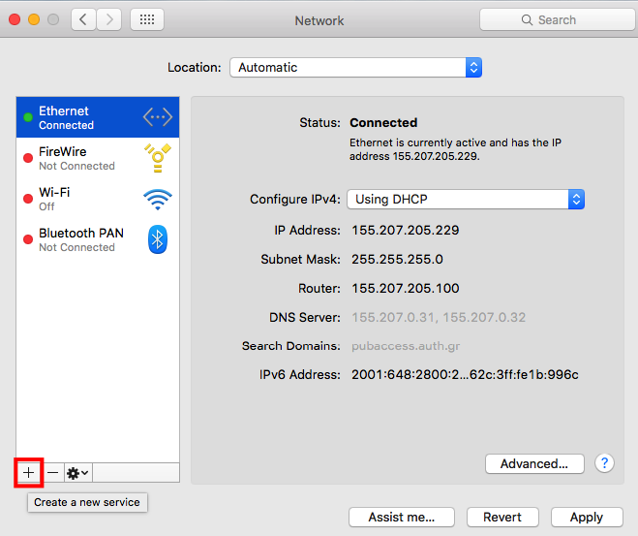This screenshot has height=536, width=638.
Task: Click the bold Connected status text
Action: [383, 122]
